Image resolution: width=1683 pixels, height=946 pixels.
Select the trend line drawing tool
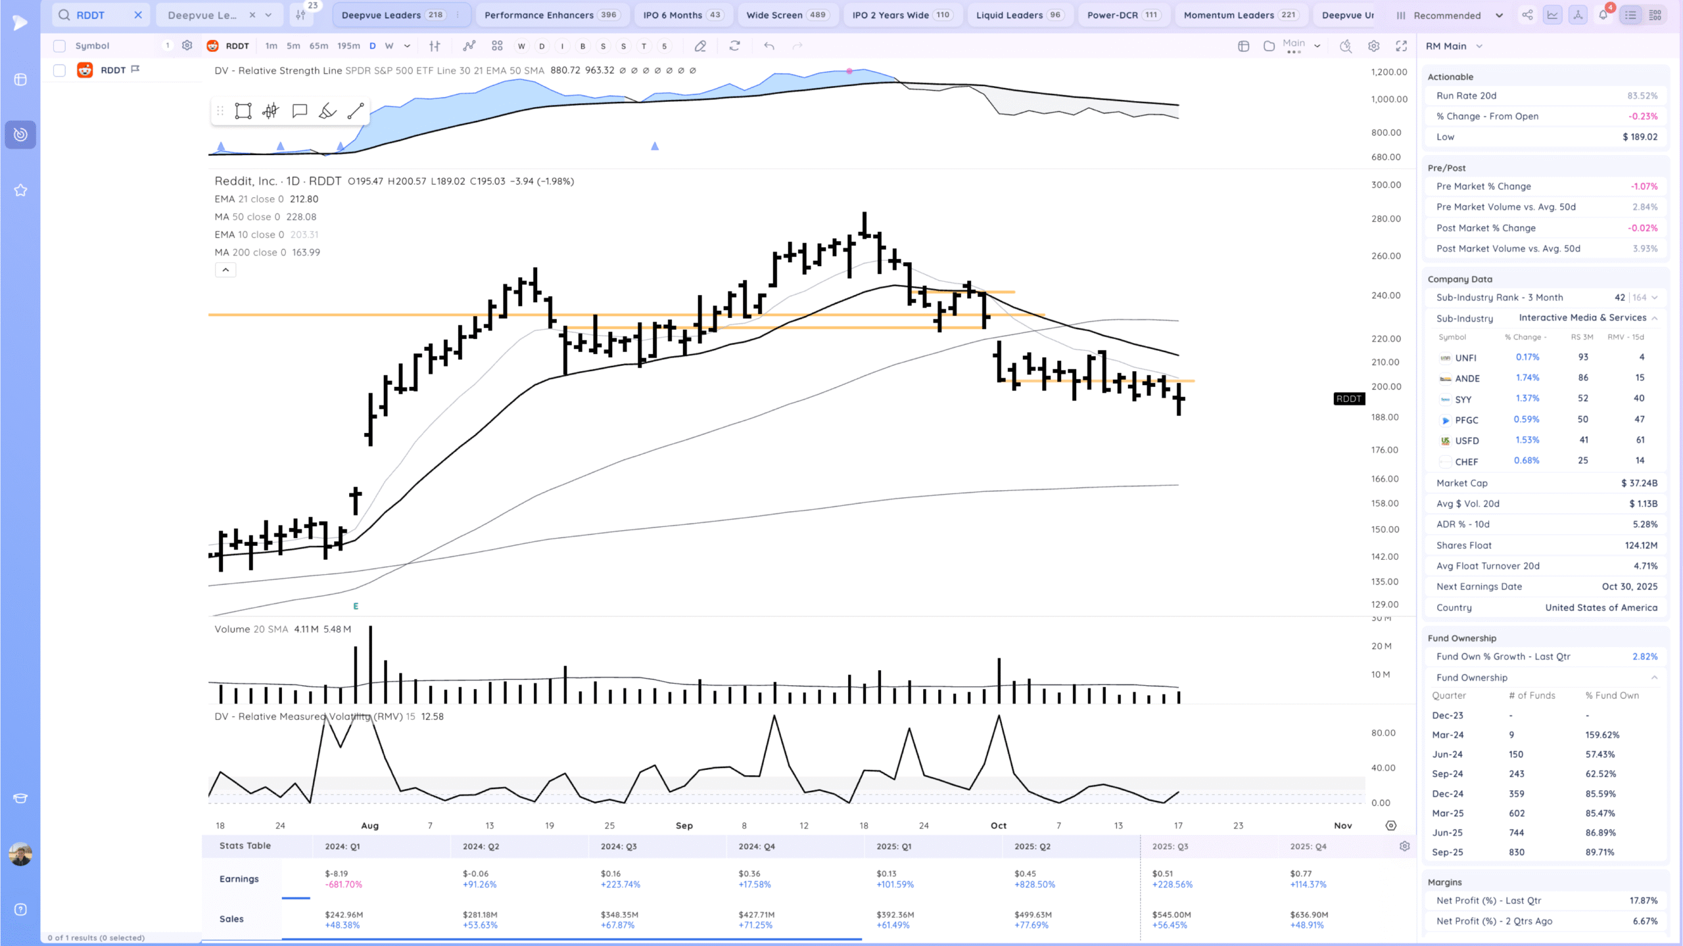coord(356,111)
